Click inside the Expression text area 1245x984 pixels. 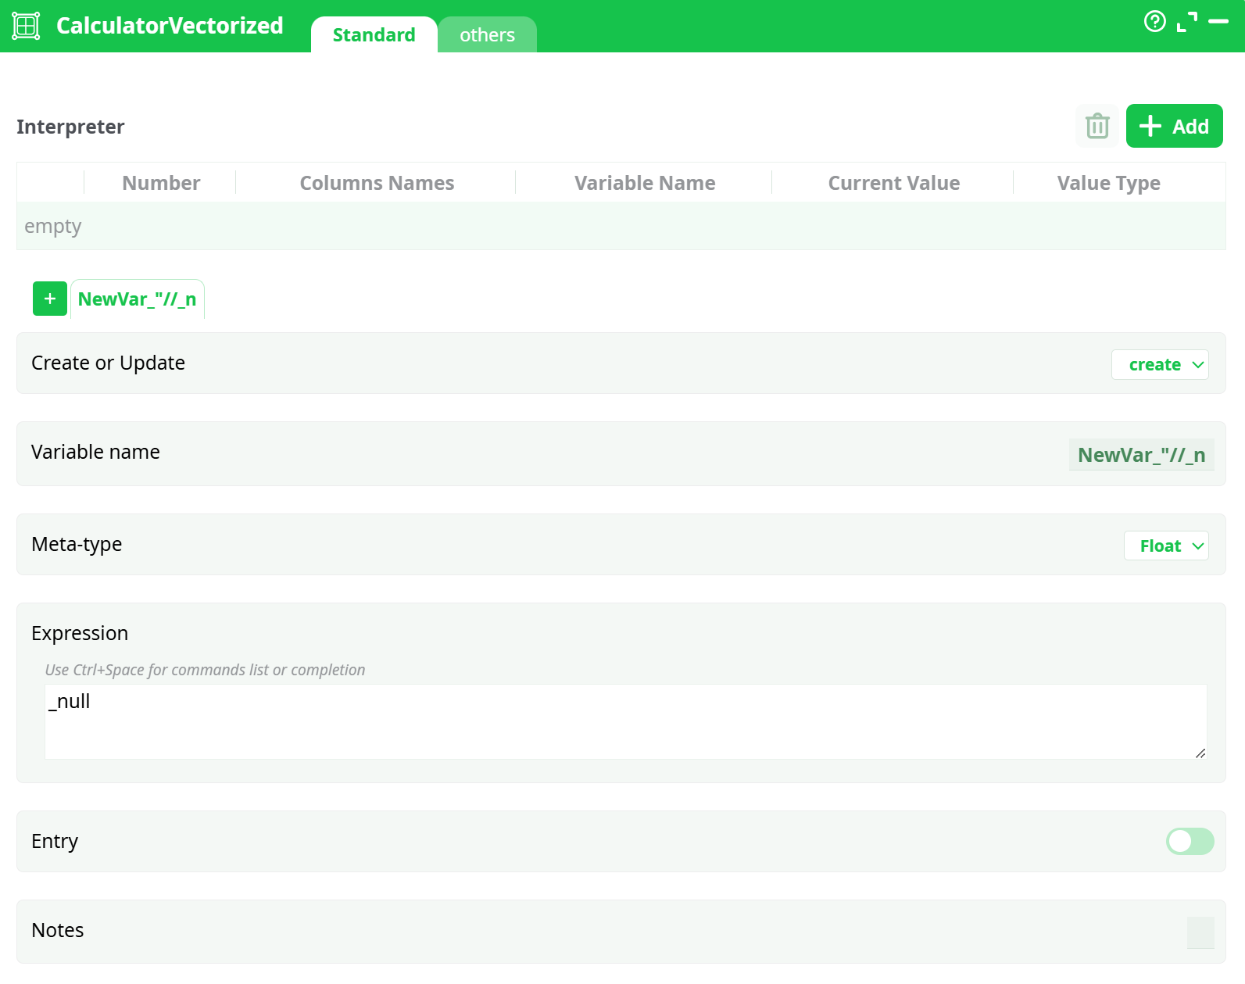click(625, 721)
